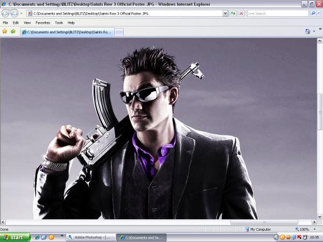Screen dimensions: 323x242
Task: Open the Favorites menu
Action: (43, 23)
